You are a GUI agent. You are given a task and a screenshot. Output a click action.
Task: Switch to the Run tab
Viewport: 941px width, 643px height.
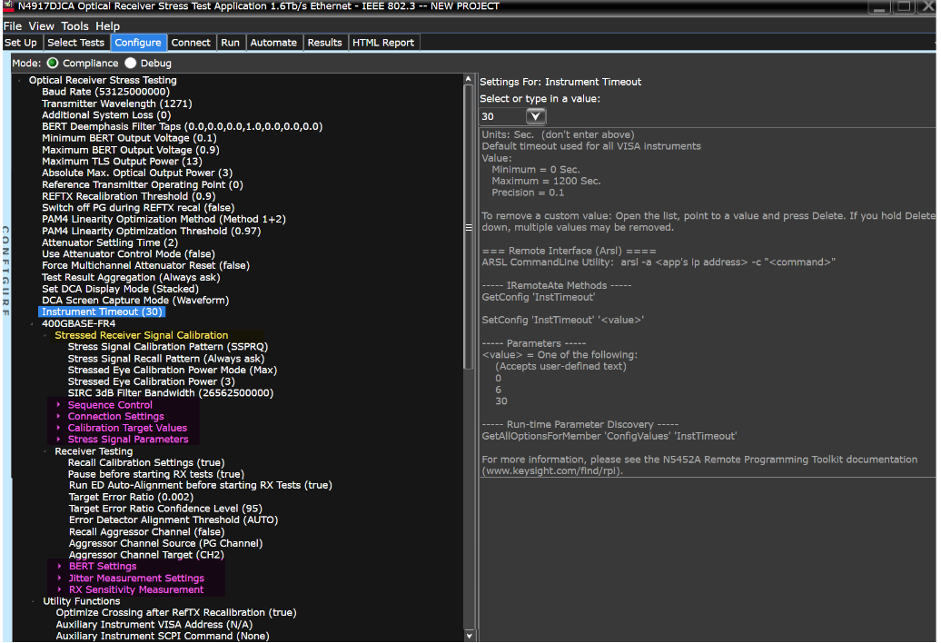[231, 43]
